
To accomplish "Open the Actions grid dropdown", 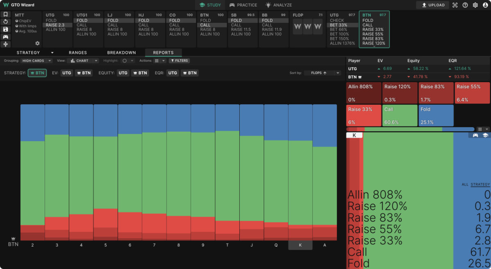I will pyautogui.click(x=160, y=61).
